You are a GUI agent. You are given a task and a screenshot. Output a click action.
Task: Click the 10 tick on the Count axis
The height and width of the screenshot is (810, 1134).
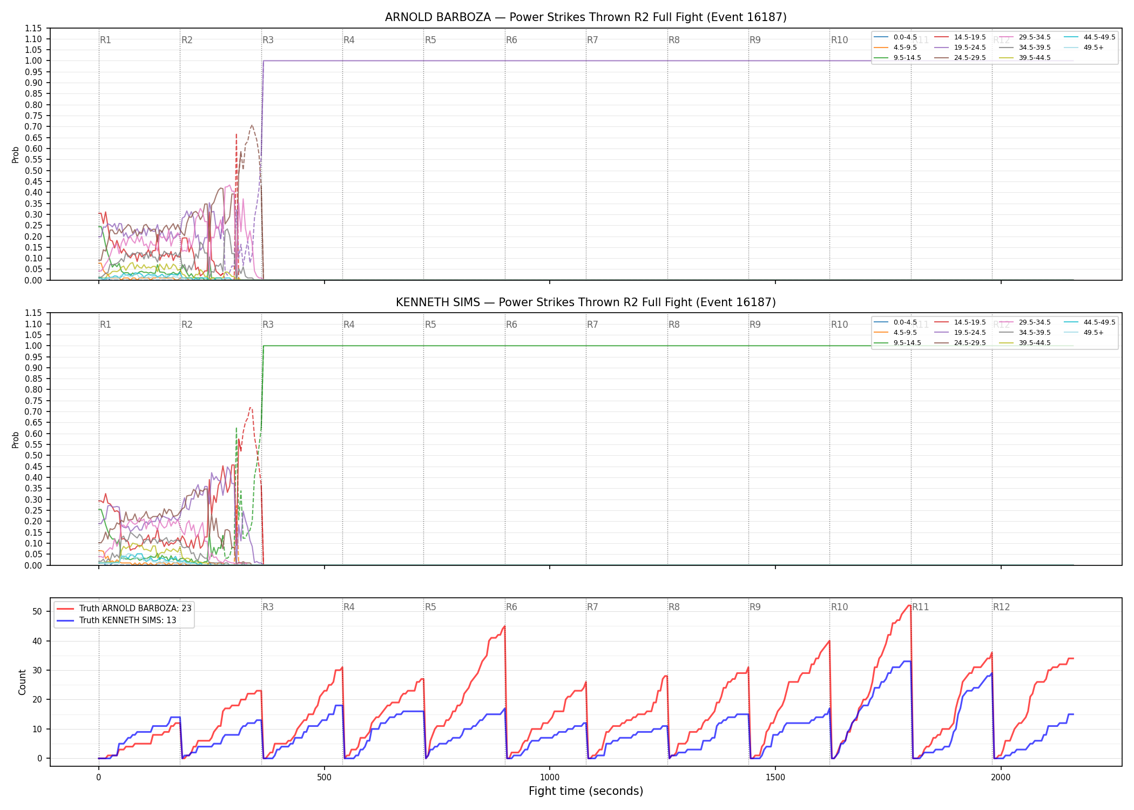click(x=37, y=729)
